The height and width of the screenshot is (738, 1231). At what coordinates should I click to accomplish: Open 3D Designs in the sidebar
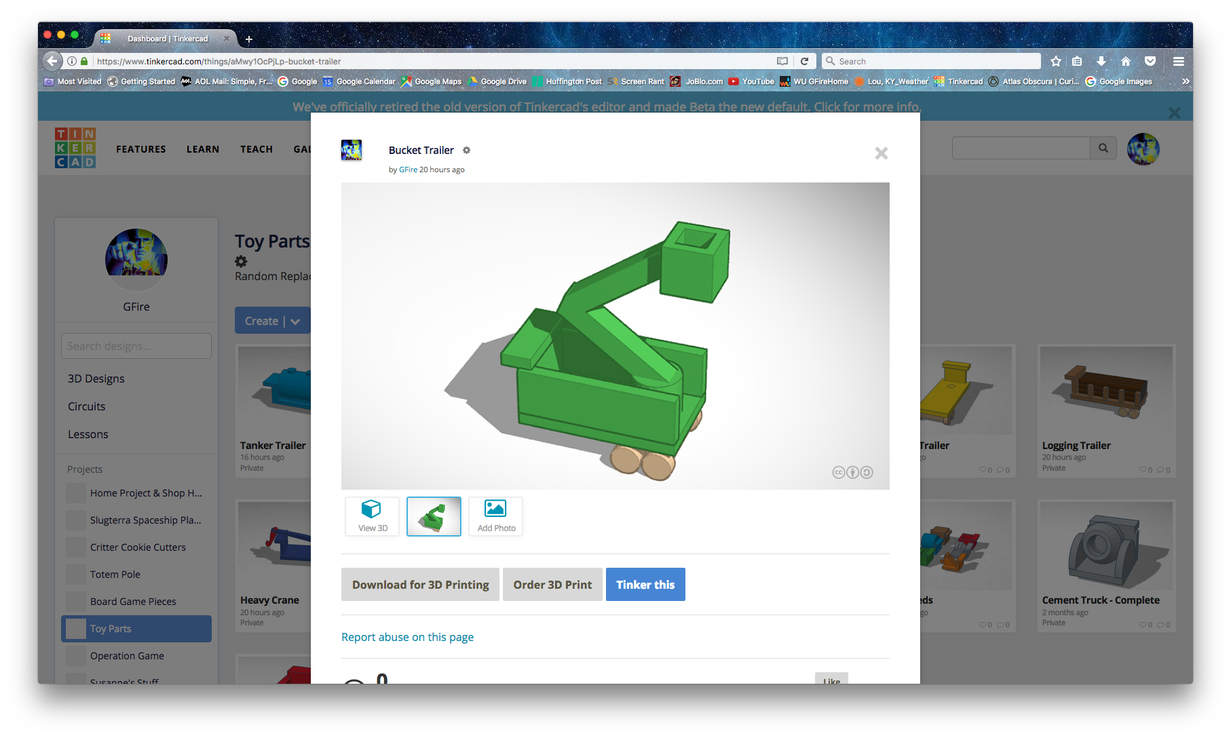[96, 378]
